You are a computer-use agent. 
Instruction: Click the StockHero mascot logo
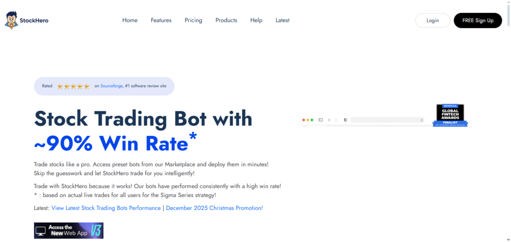click(x=11, y=20)
